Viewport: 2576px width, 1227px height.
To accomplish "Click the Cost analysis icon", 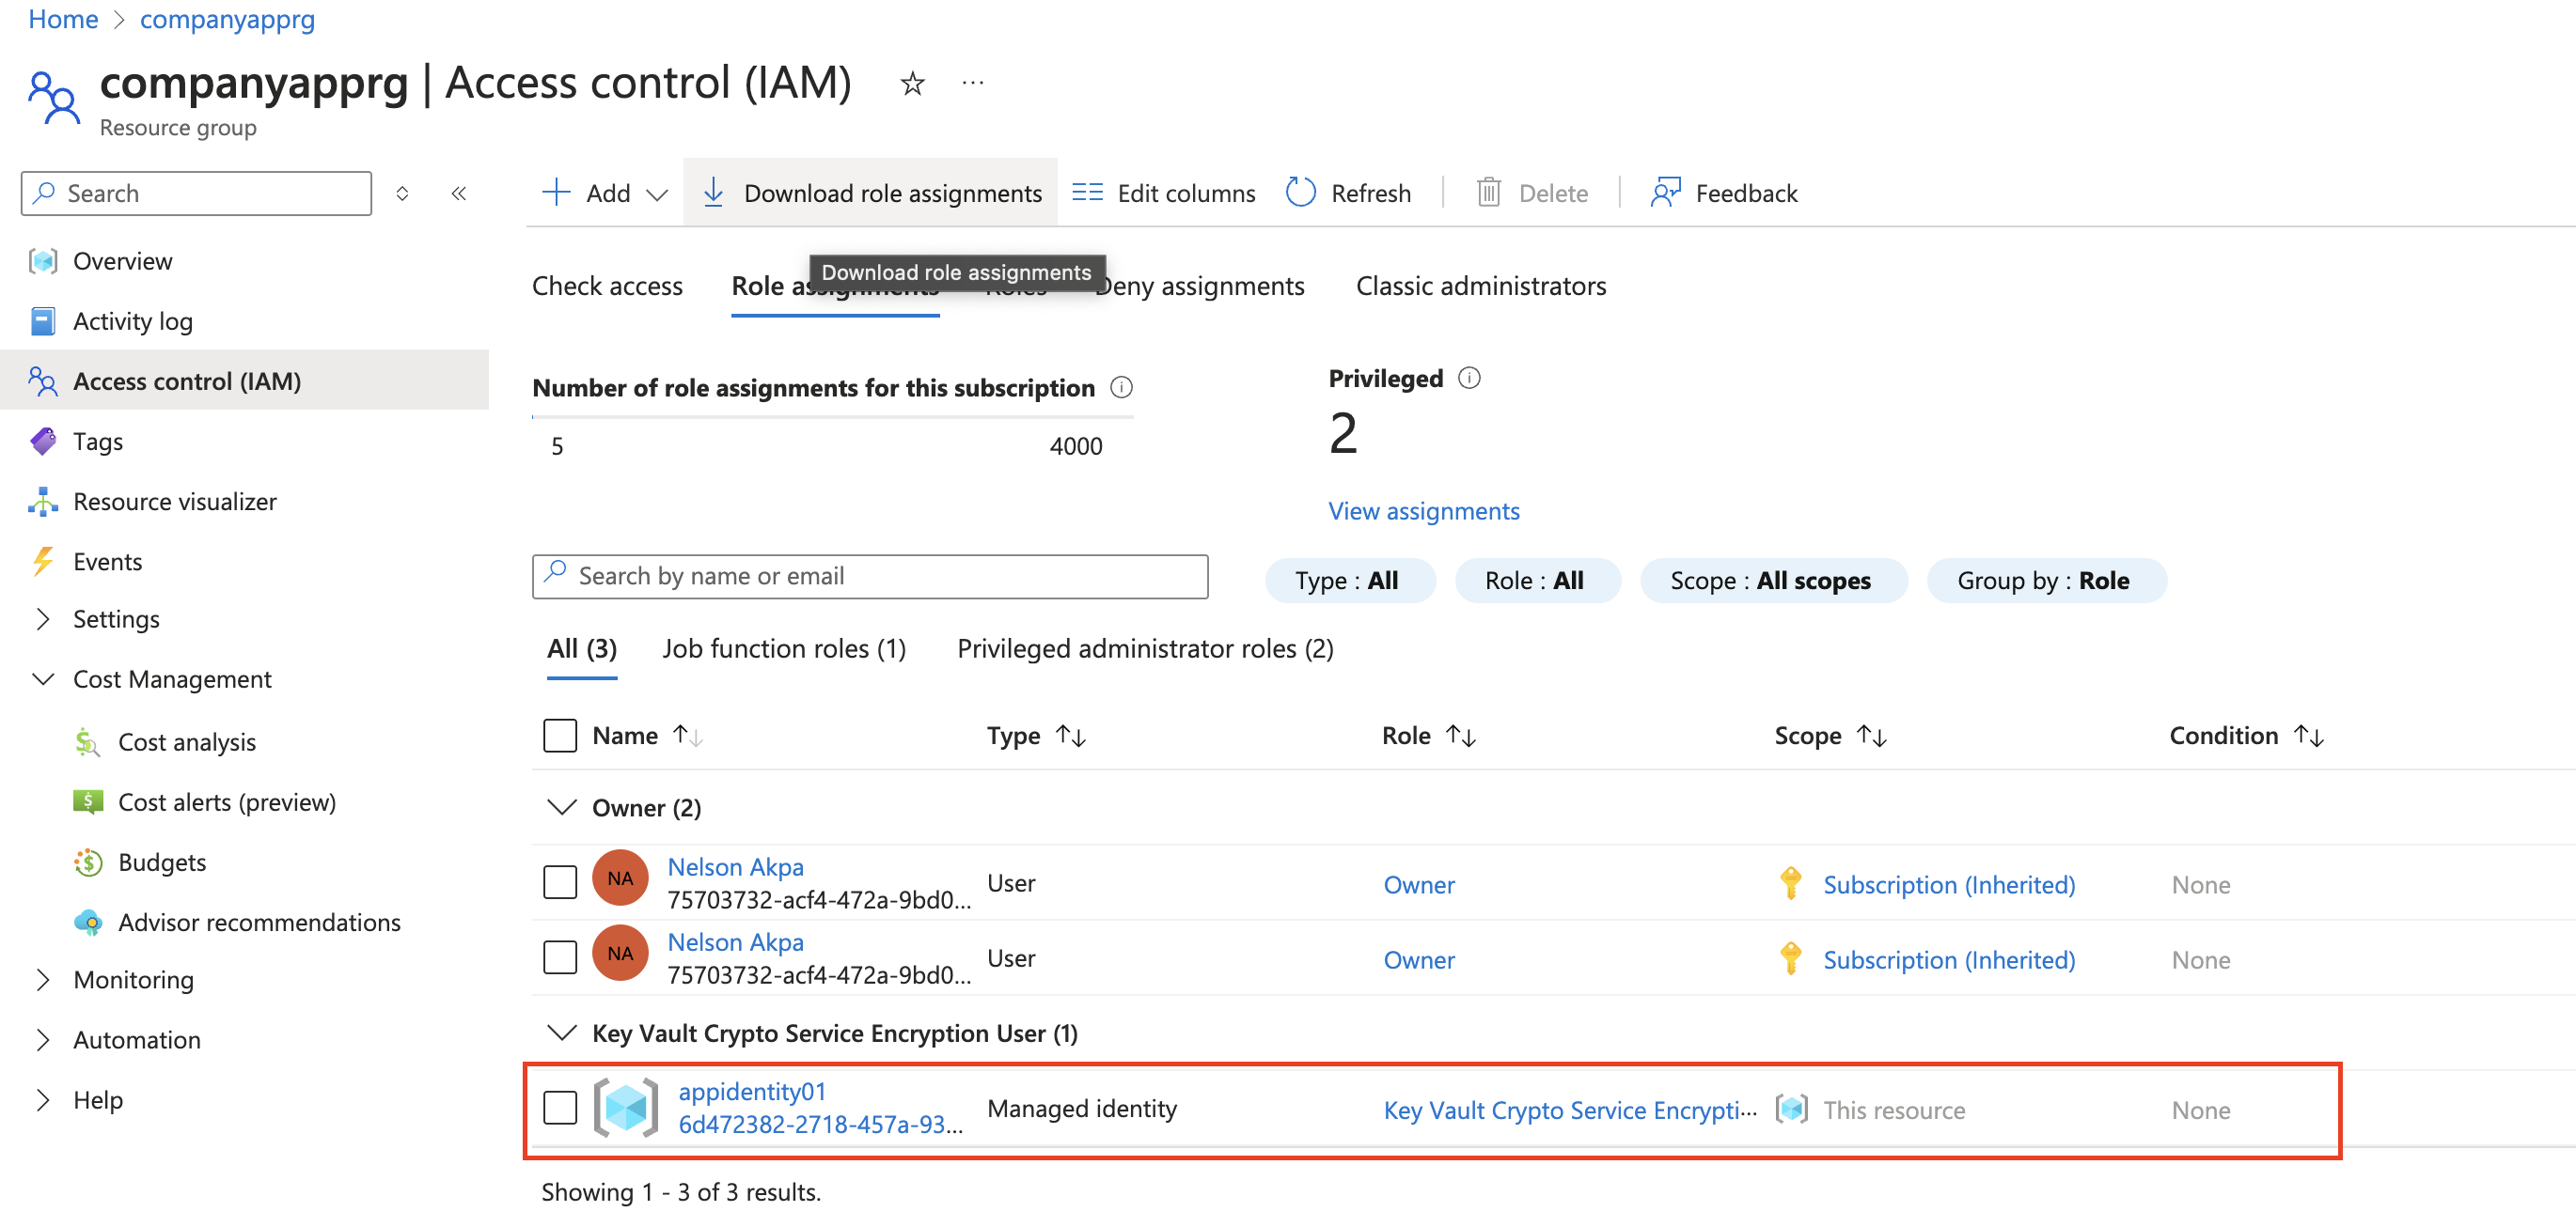I will (88, 741).
